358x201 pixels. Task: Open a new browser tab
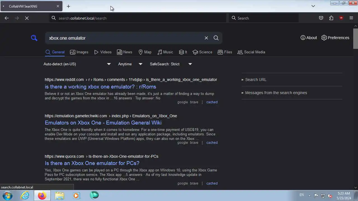[68, 6]
